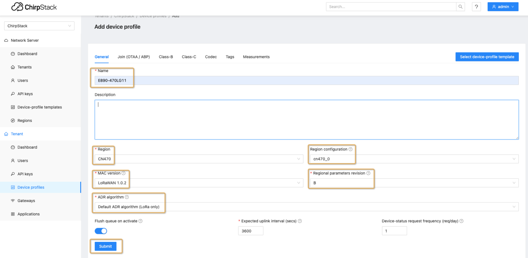
Task: Click the Description text area
Action: pos(306,120)
